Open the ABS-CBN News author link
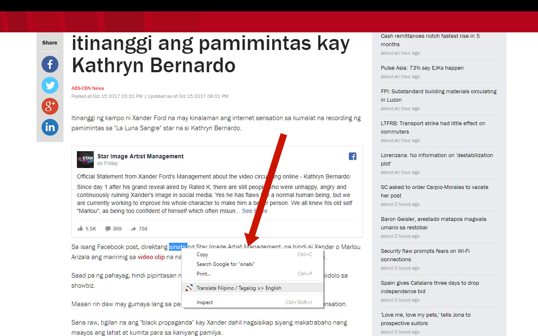The height and width of the screenshot is (336, 538). 87,88
